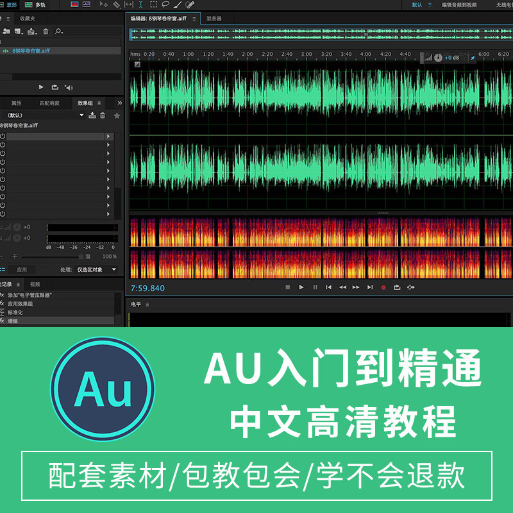Image resolution: width=513 pixels, height=513 pixels.
Task: Show the spectral pitch display
Action: click(87, 4)
